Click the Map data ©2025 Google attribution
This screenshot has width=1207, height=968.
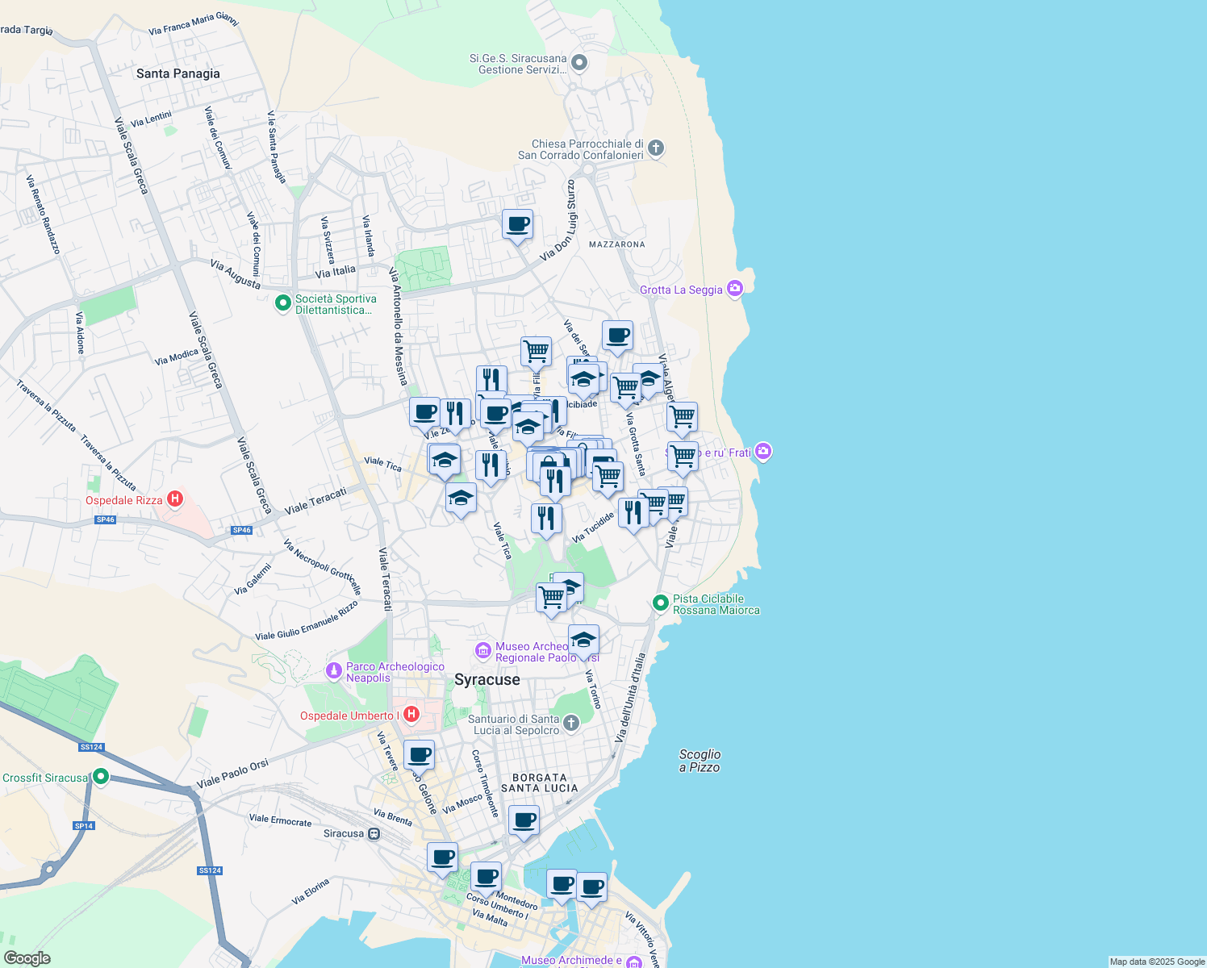1157,962
